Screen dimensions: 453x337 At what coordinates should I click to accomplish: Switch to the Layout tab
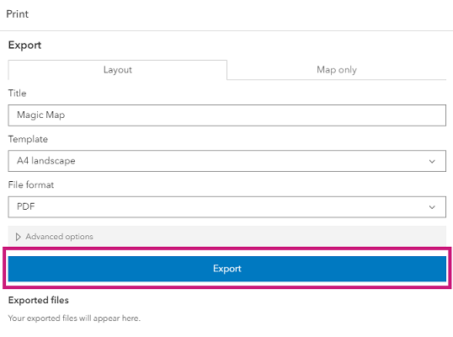(x=118, y=70)
